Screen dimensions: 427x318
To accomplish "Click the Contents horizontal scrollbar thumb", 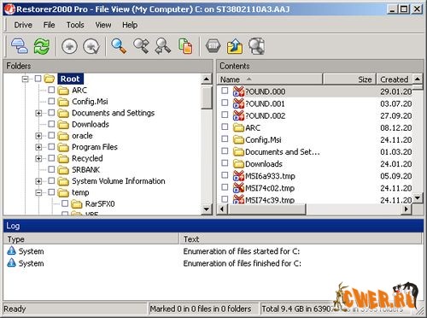I will (266, 209).
